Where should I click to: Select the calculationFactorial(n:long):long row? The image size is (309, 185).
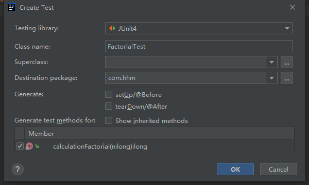coord(154,147)
